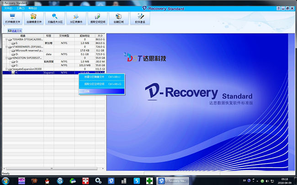The height and width of the screenshot is (185, 297).
Task: Select the SeagateExpansion39300 disk row
Action: [54, 69]
